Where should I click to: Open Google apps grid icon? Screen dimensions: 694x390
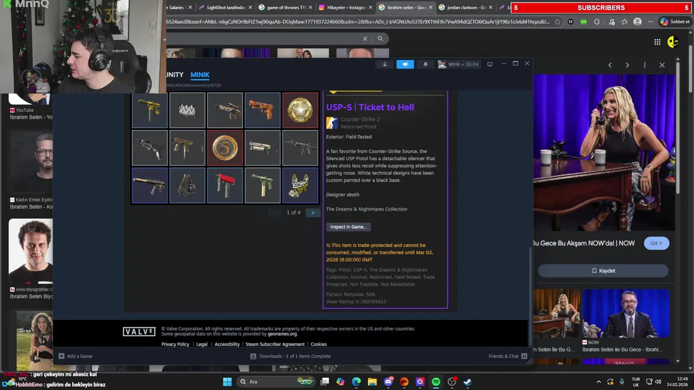[657, 42]
